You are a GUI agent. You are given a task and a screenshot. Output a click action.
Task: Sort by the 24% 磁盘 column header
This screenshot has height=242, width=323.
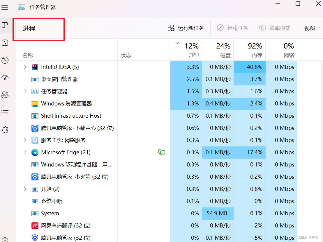click(x=218, y=50)
